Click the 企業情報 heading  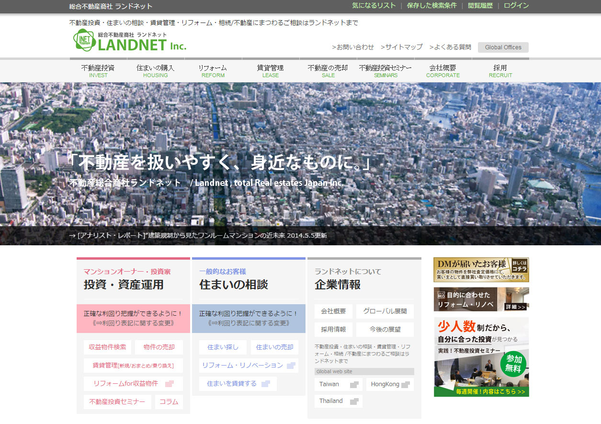coord(338,285)
